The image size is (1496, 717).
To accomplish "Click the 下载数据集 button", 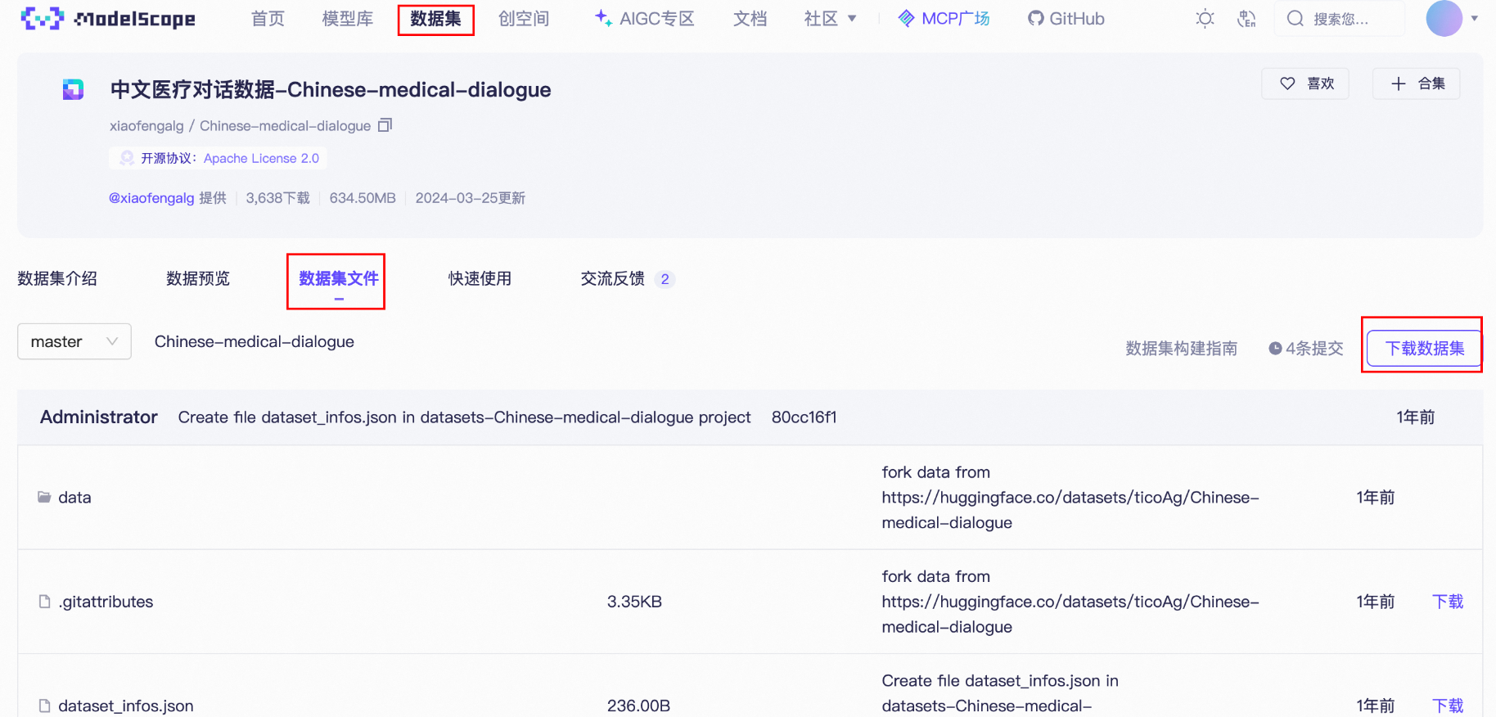I will tap(1424, 349).
